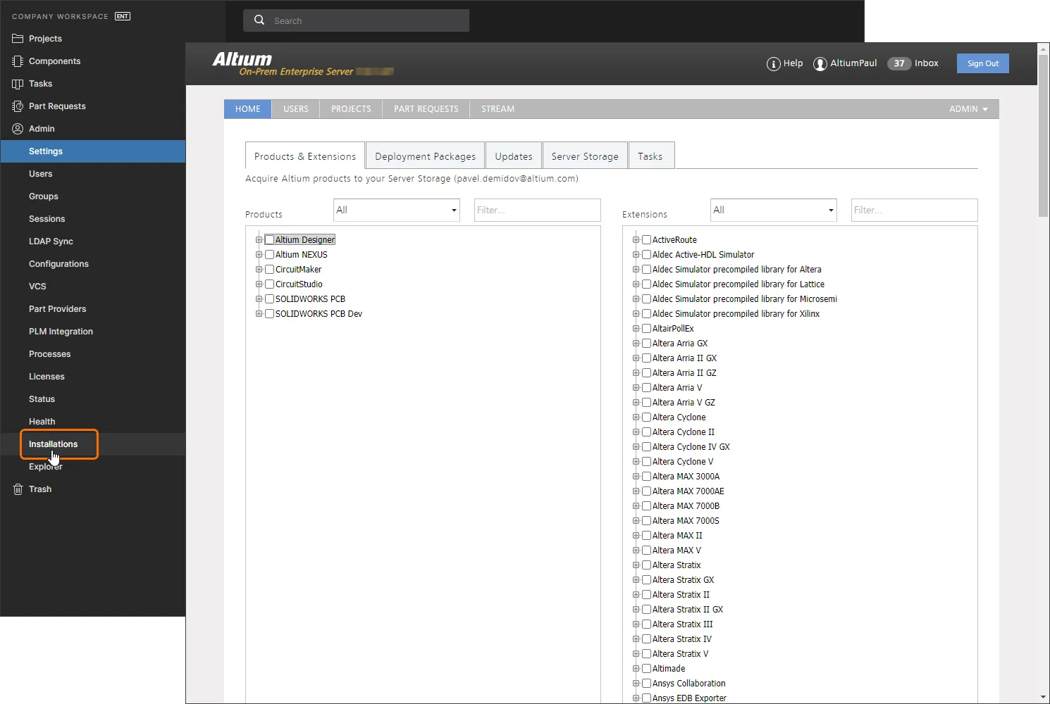Image resolution: width=1050 pixels, height=704 pixels.
Task: Click the Components chip icon in sidebar
Action: [x=18, y=61]
